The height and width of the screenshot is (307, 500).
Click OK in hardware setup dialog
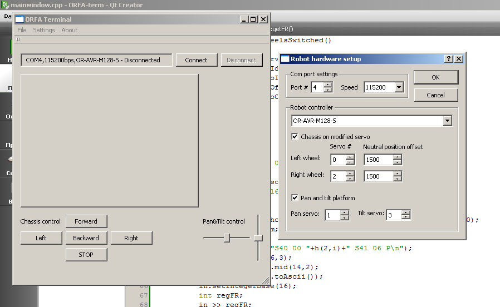436,77
